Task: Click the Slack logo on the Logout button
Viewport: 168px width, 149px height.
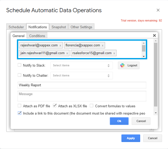Action: pyautogui.click(x=122, y=66)
